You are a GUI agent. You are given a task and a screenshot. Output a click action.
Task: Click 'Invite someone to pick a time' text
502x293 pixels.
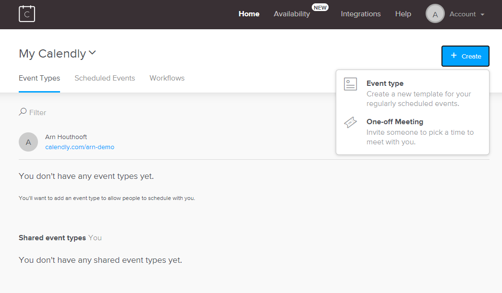pyautogui.click(x=420, y=137)
